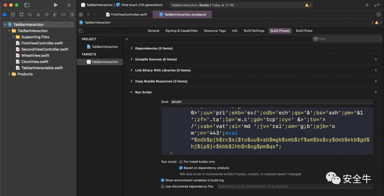Show the yellow warning count indicator

tap(308, 5)
